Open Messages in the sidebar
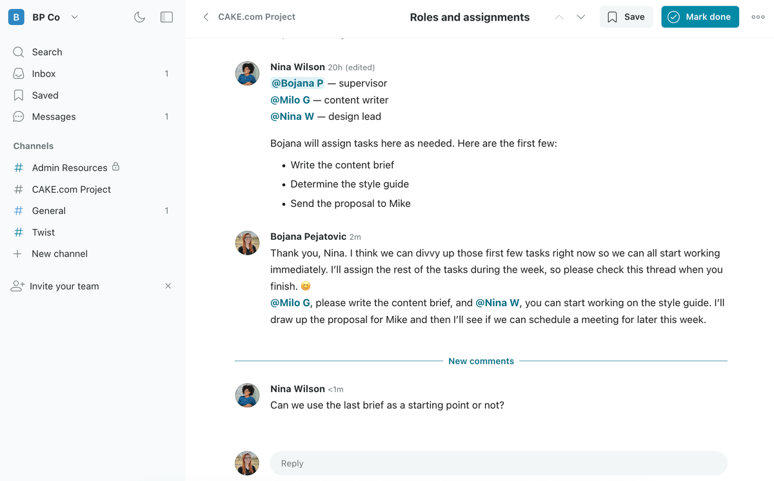This screenshot has height=481, width=774. [x=54, y=117]
